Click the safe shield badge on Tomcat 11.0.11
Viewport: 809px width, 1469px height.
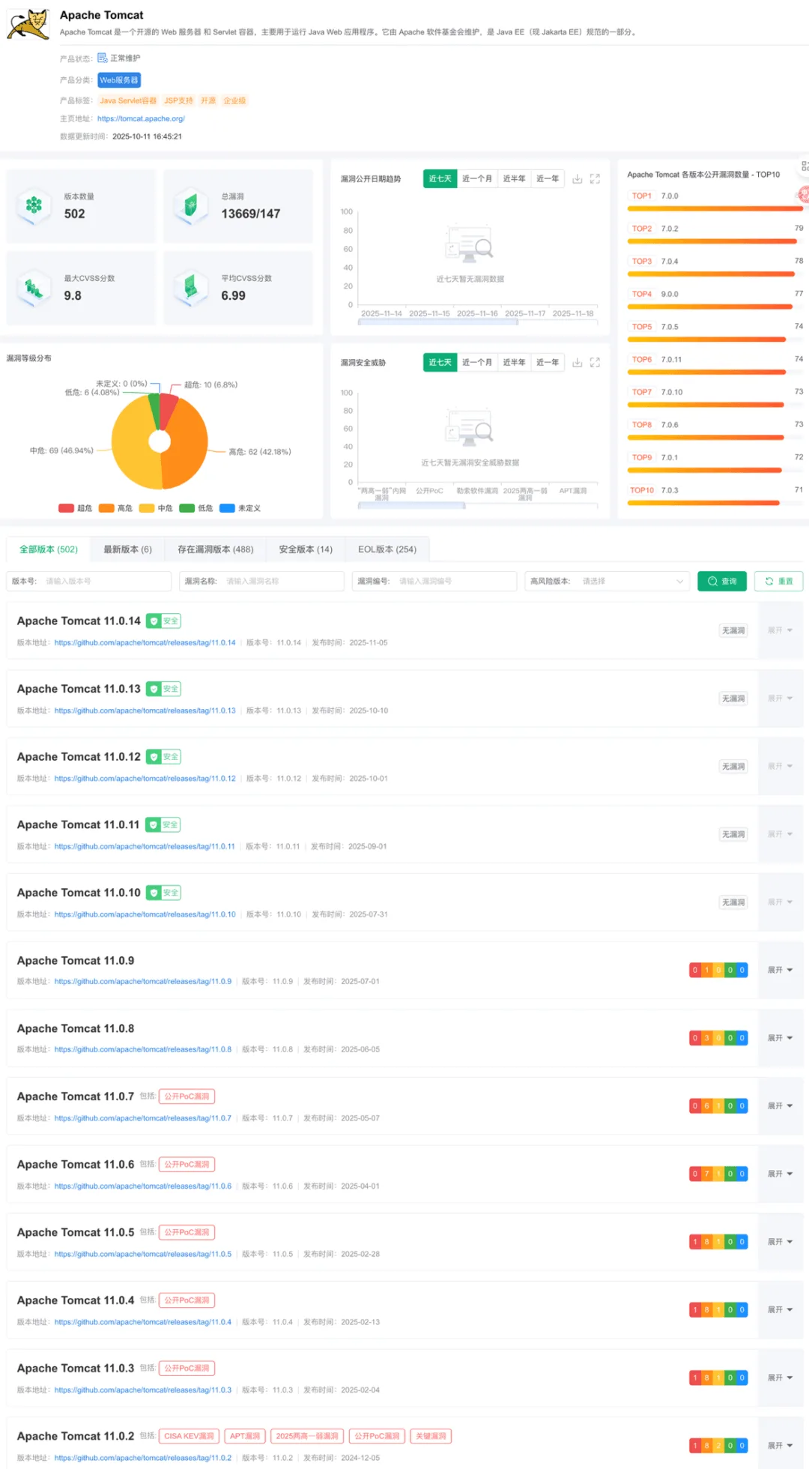tap(163, 824)
